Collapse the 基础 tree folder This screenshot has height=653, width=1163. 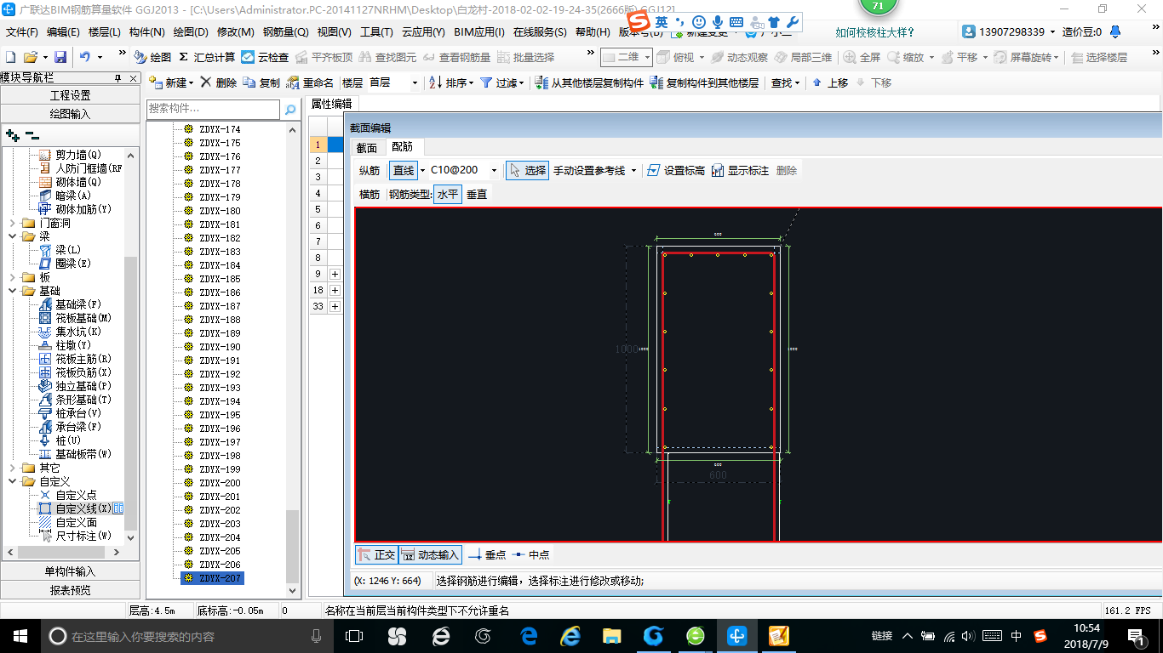[x=12, y=291]
